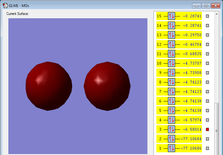This screenshot has width=223, height=155.
Task: Toggle the red surface marker for orbital 3
Action: pos(207,129)
